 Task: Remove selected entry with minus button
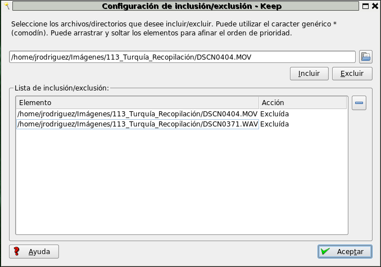(x=359, y=103)
